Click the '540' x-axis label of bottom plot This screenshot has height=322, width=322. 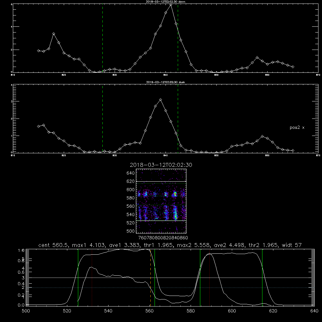[x=108, y=311]
